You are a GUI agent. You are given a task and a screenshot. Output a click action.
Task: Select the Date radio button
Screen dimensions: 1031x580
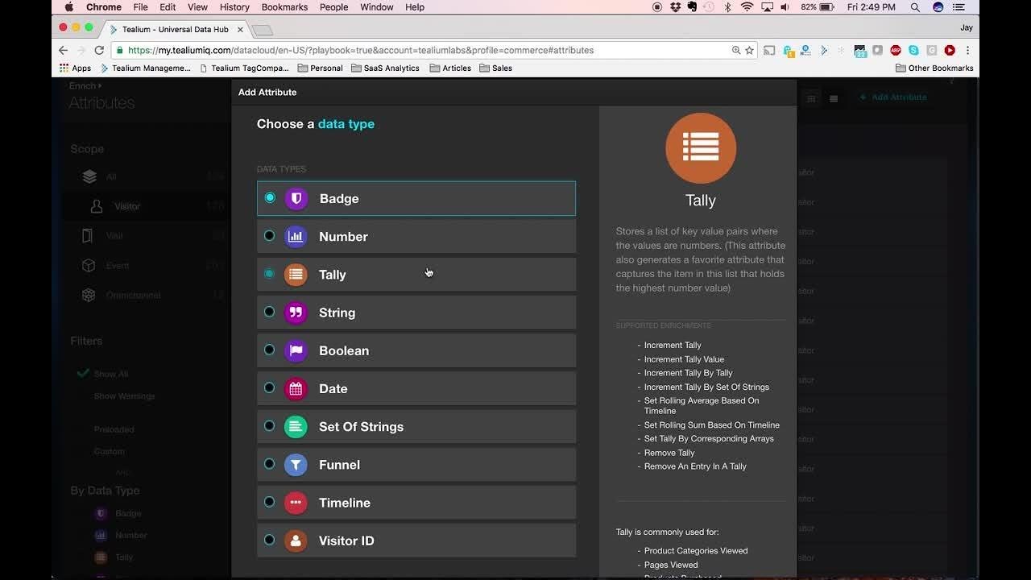coord(270,387)
